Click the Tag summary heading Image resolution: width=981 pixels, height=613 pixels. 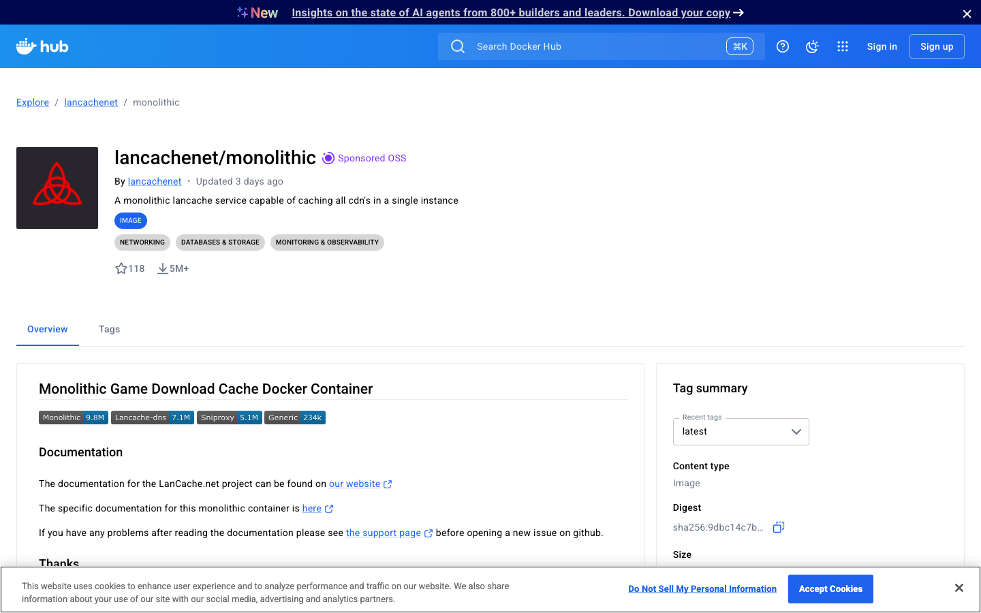pos(710,388)
